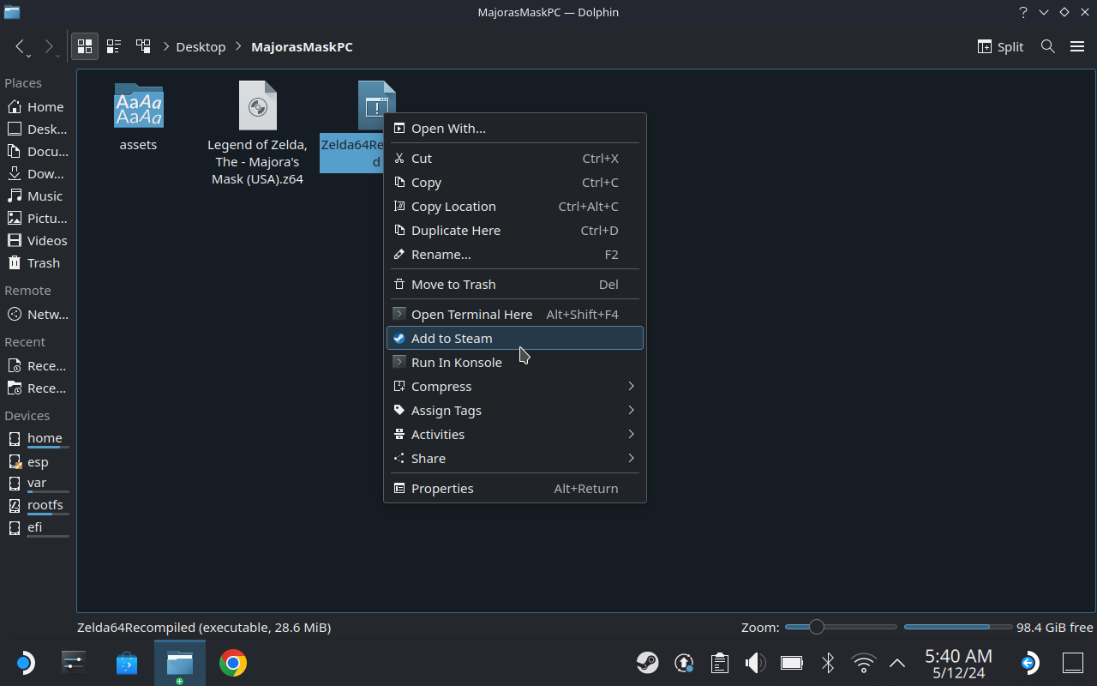Open Pictures in Places sidebar
Image resolution: width=1097 pixels, height=686 pixels.
38,219
